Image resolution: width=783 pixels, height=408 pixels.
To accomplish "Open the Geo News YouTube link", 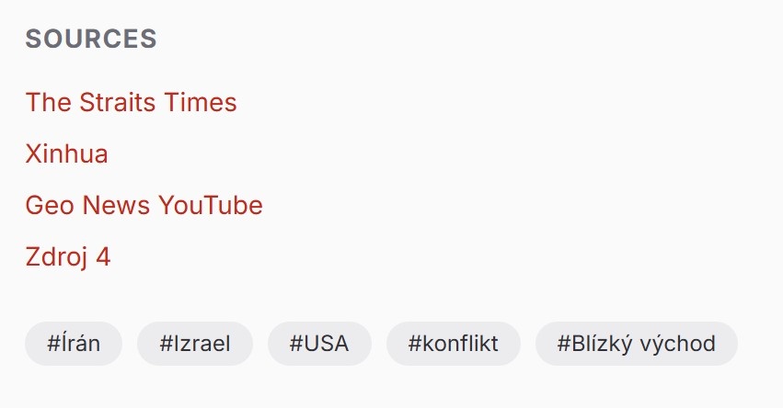I will 144,205.
